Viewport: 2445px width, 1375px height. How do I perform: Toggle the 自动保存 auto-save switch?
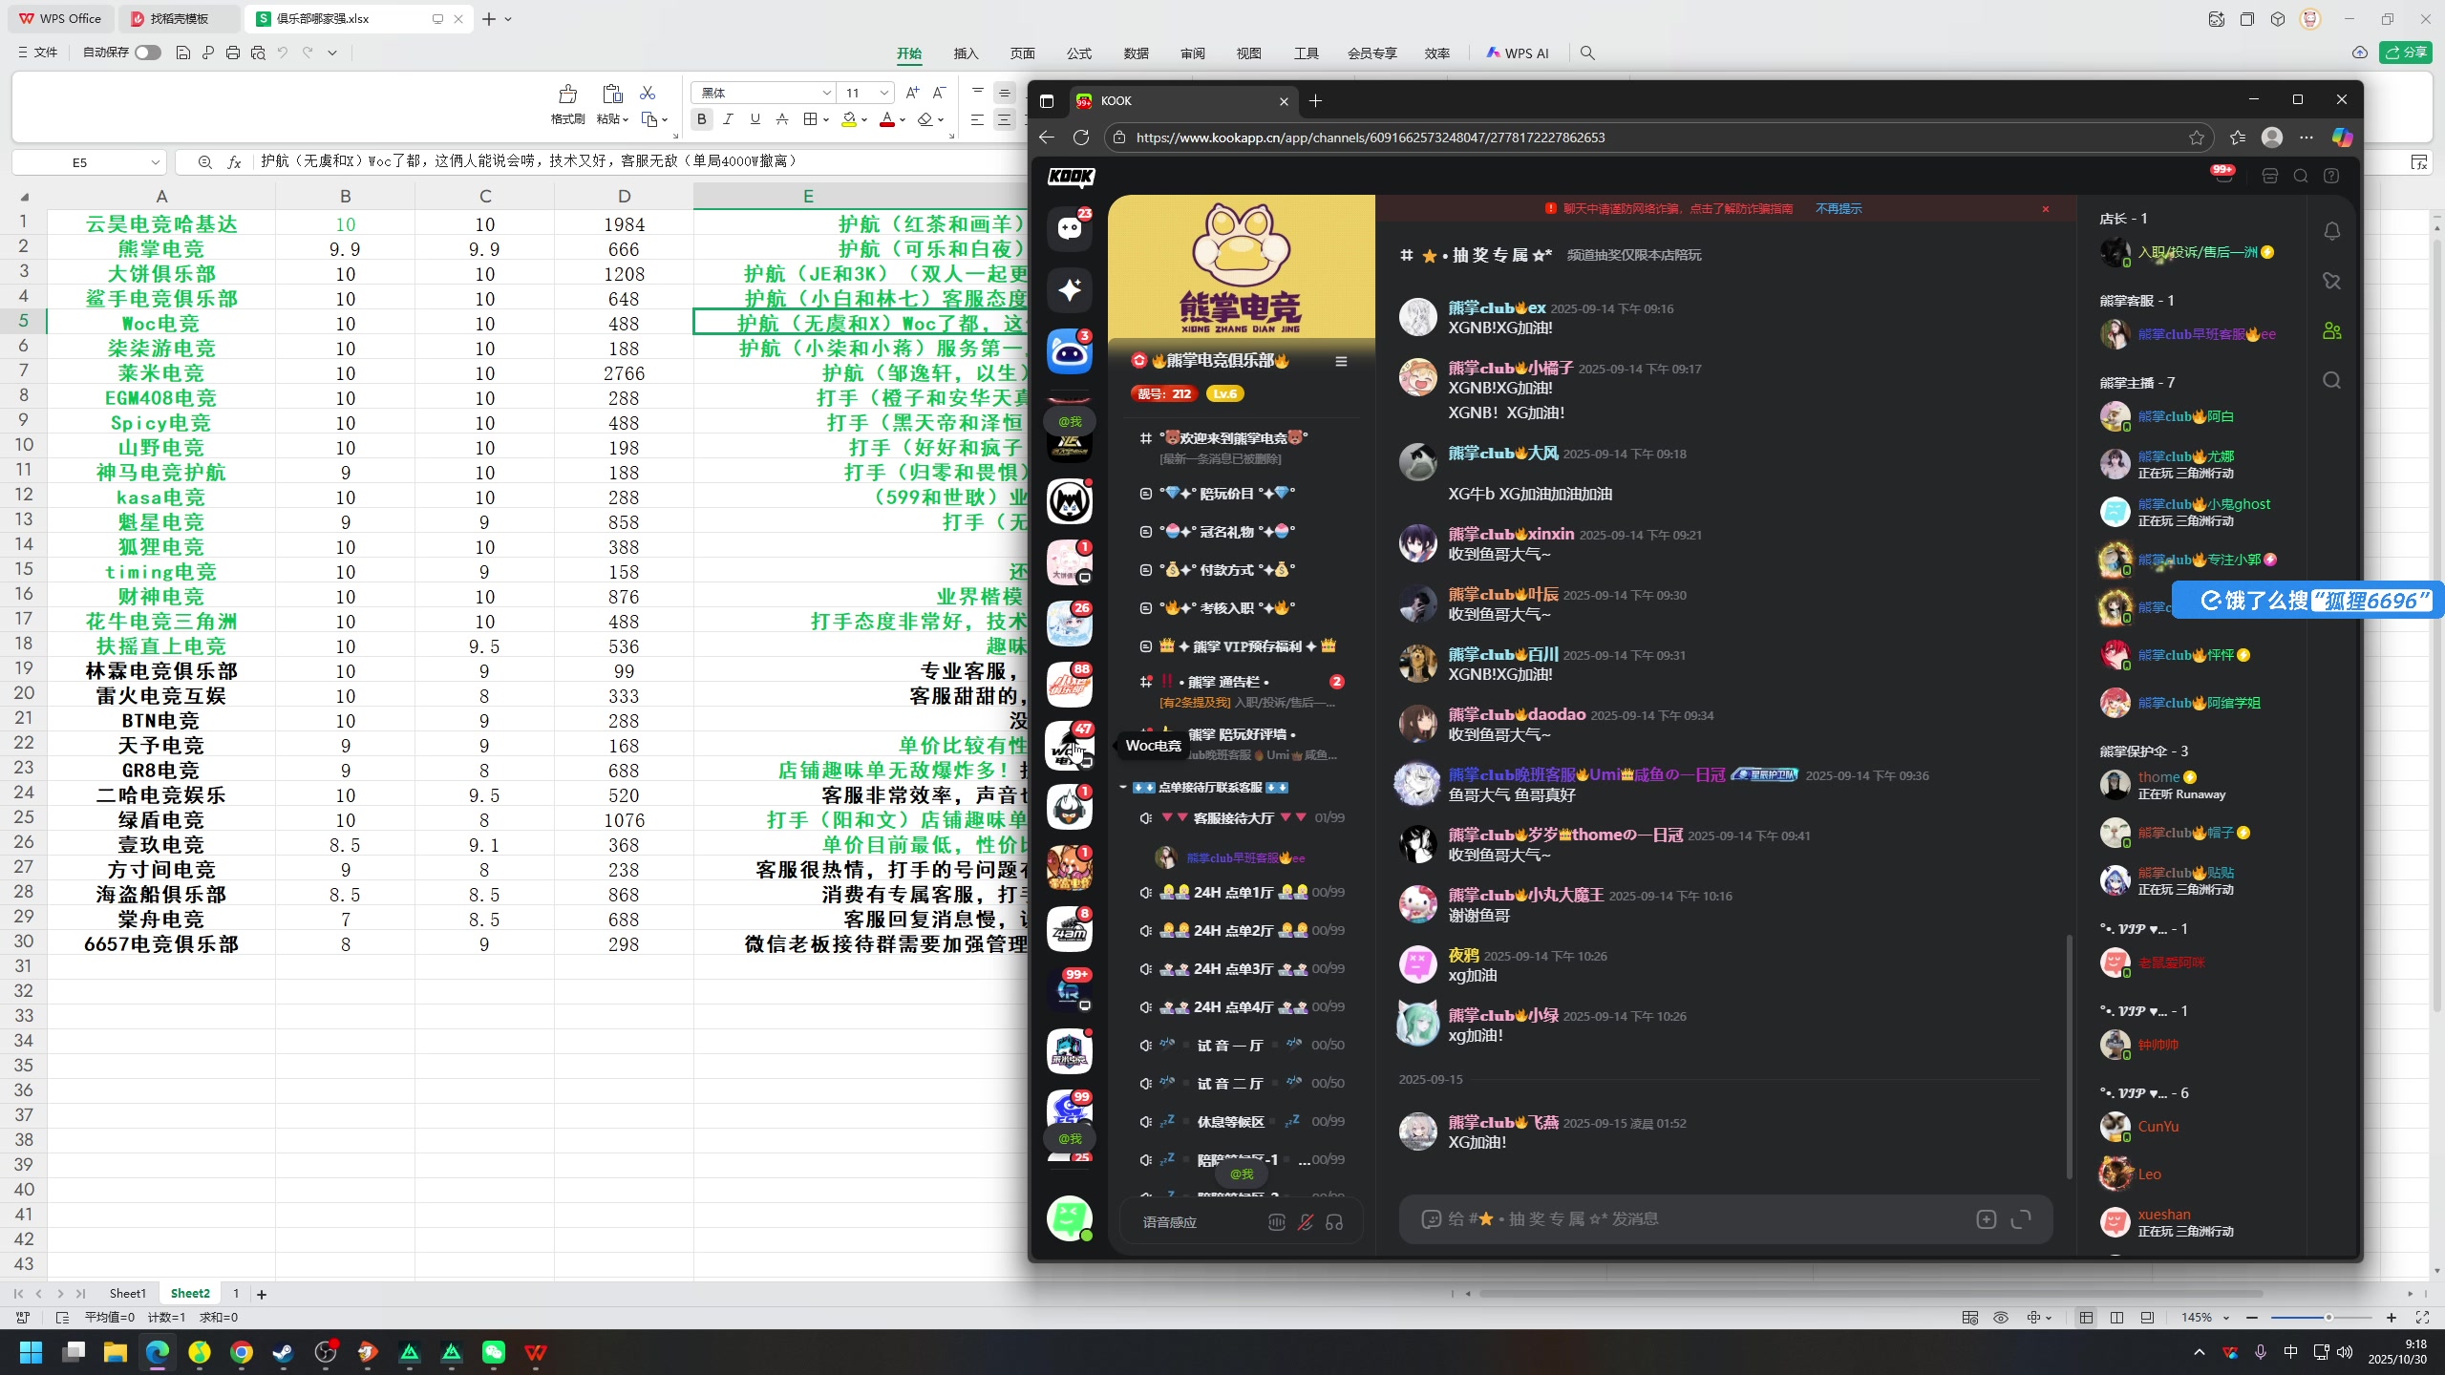(x=147, y=53)
